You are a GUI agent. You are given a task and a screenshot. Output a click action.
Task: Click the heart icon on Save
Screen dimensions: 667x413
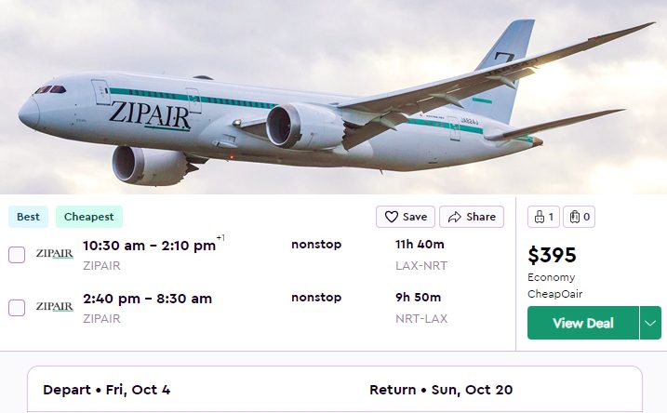(392, 217)
